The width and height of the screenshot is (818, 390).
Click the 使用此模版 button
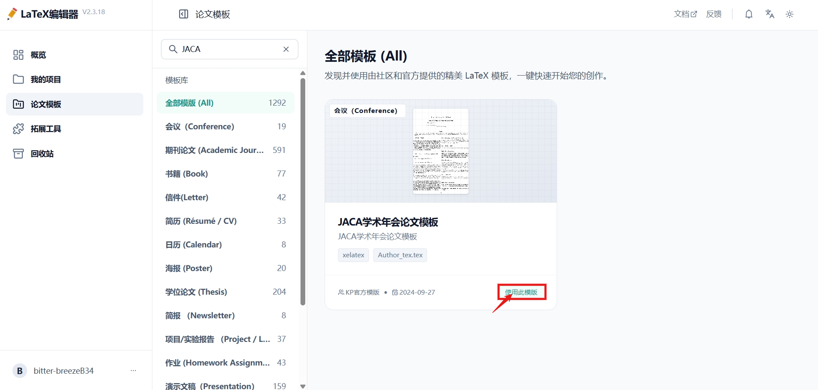coord(521,292)
